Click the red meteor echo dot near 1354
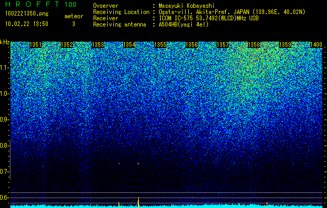 click(138, 164)
